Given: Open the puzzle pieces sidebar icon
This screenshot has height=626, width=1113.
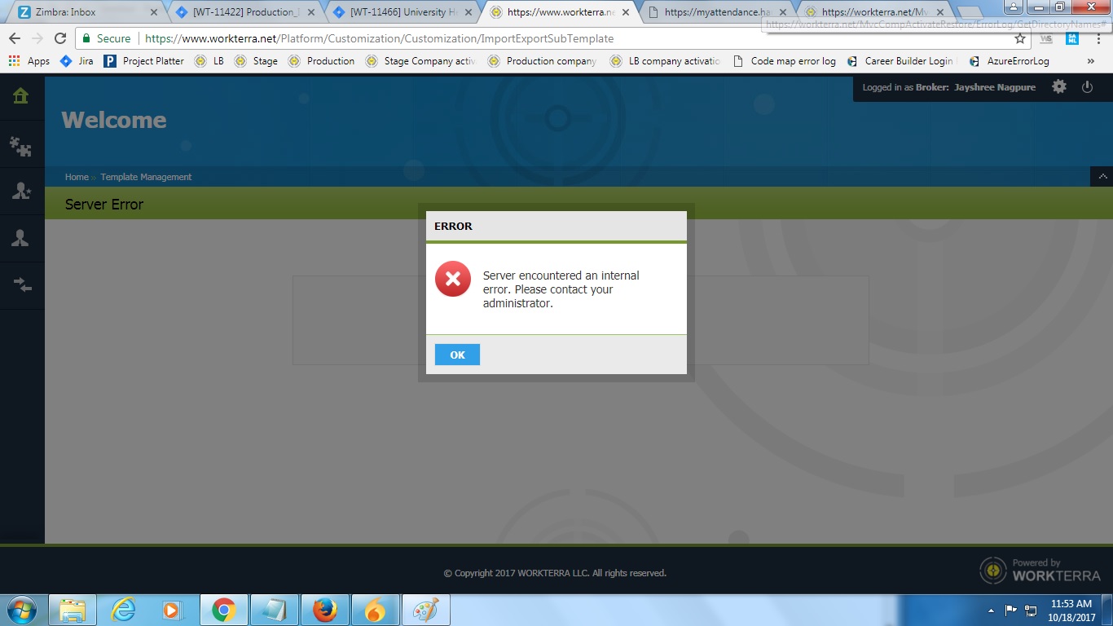Looking at the screenshot, I should point(21,146).
